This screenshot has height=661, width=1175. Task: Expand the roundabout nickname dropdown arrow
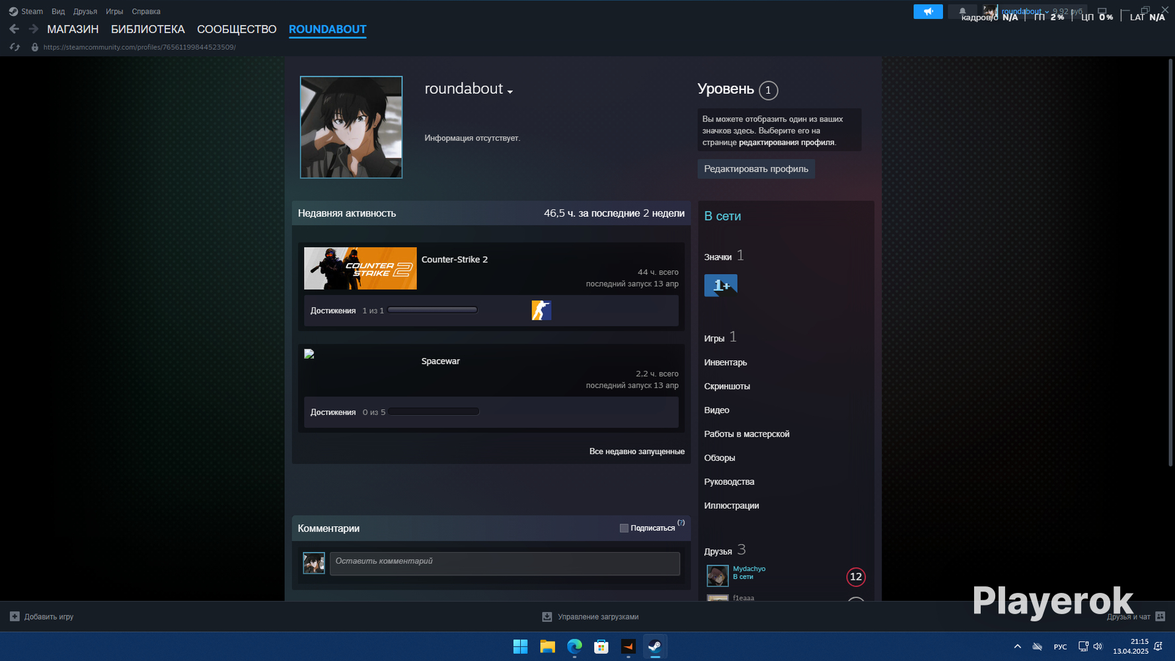[510, 91]
